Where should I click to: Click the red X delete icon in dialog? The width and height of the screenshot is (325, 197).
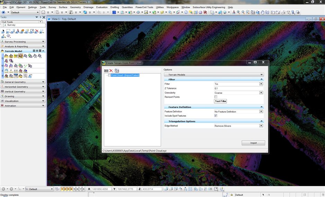click(111, 70)
